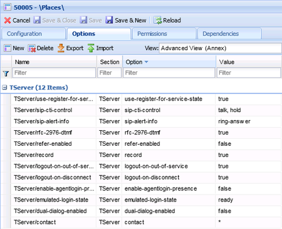This screenshot has width=282, height=229.
Task: Click the false value of refer-enabled
Action: click(x=224, y=144)
